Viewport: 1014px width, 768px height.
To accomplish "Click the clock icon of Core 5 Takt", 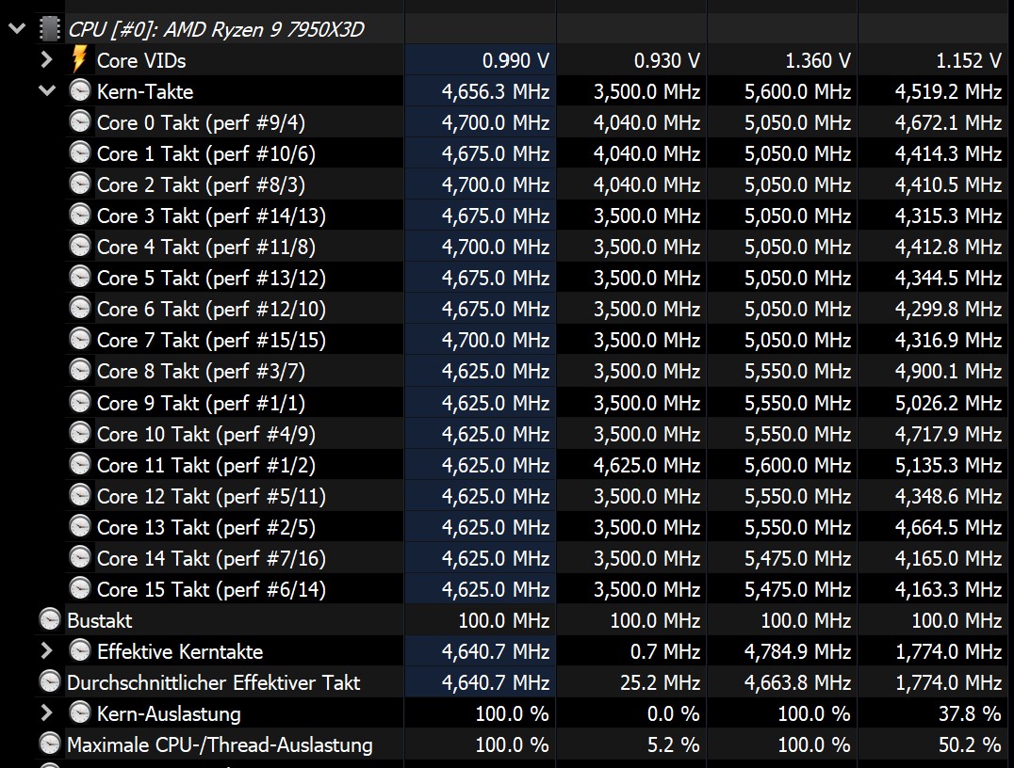I will click(80, 277).
